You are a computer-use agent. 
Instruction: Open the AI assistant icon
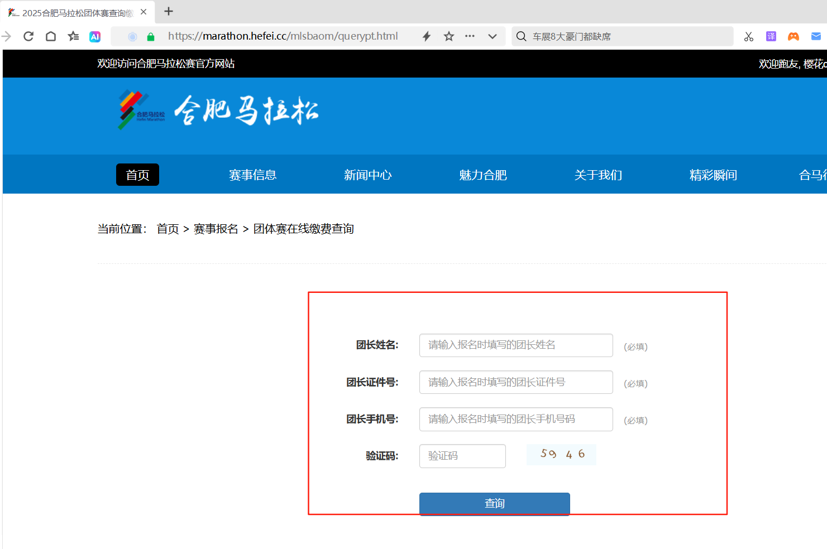(95, 36)
